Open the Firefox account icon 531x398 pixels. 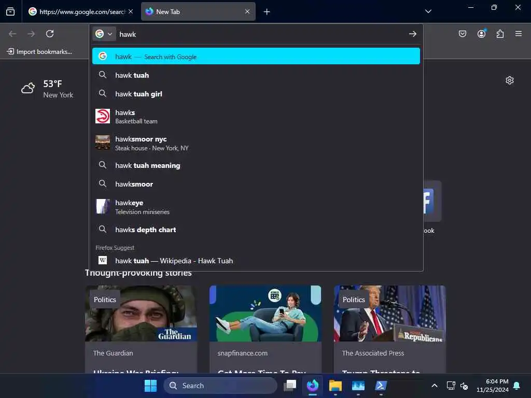(481, 34)
